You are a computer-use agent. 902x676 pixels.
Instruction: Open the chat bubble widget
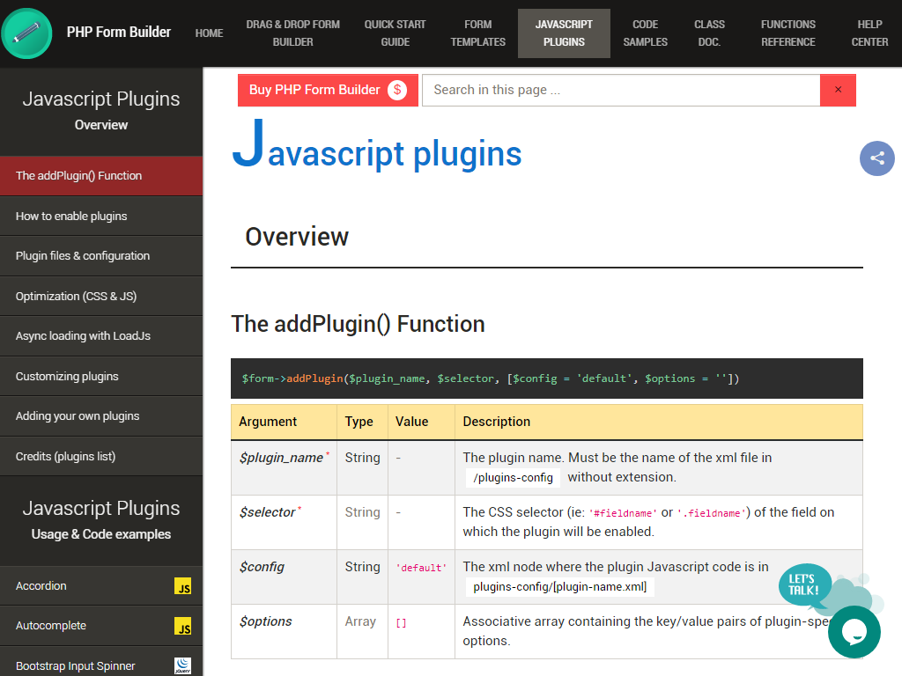(854, 631)
